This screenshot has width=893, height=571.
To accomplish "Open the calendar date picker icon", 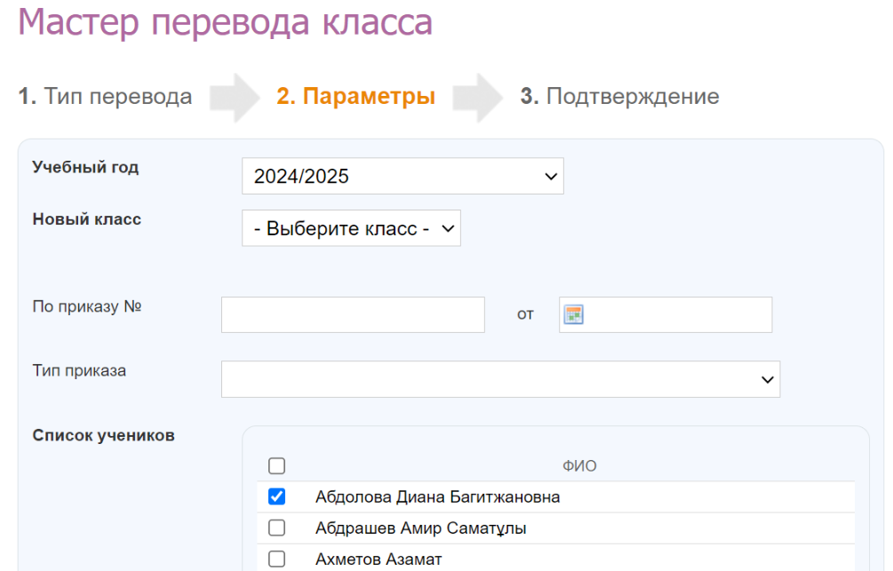I will pyautogui.click(x=573, y=314).
